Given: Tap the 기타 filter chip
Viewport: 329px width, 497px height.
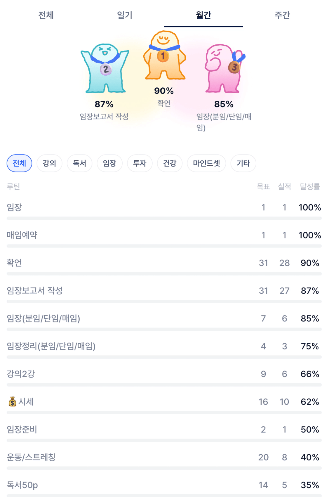Looking at the screenshot, I should pyautogui.click(x=243, y=163).
